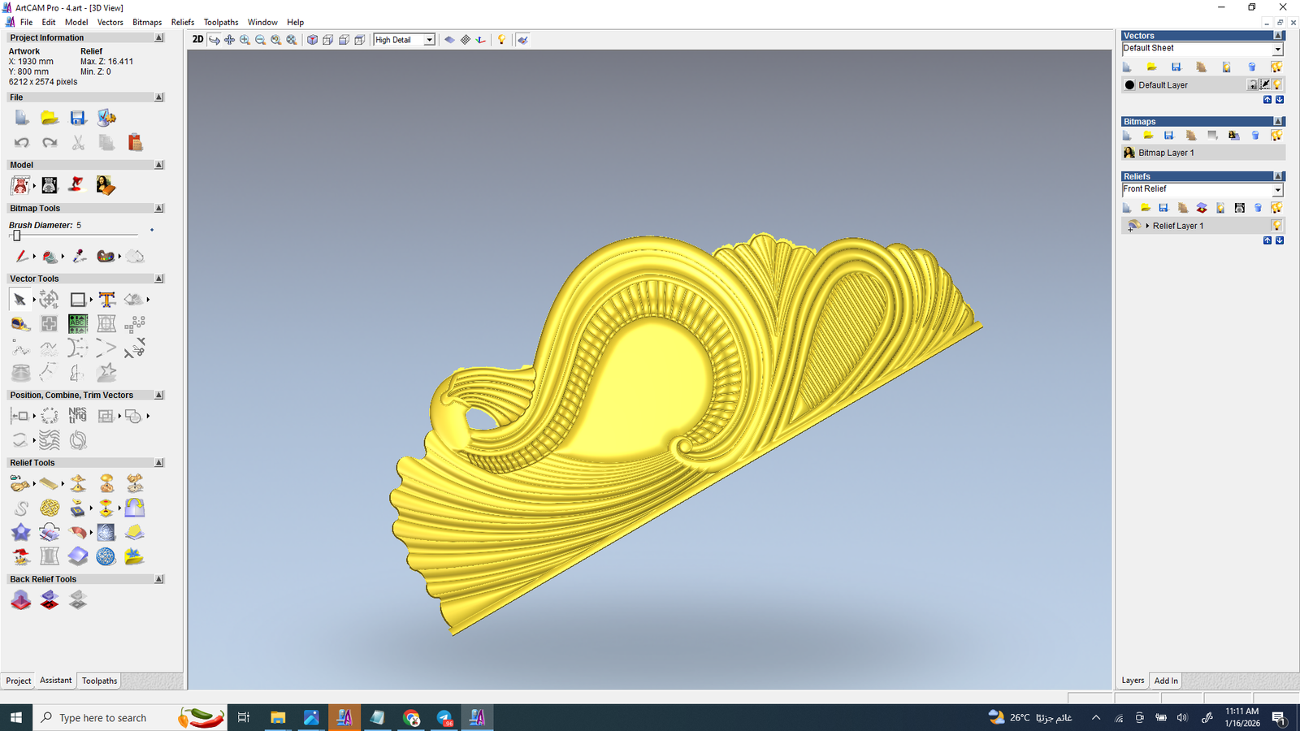The width and height of the screenshot is (1300, 731).
Task: Toggle lock on Default Layer
Action: pos(1253,85)
